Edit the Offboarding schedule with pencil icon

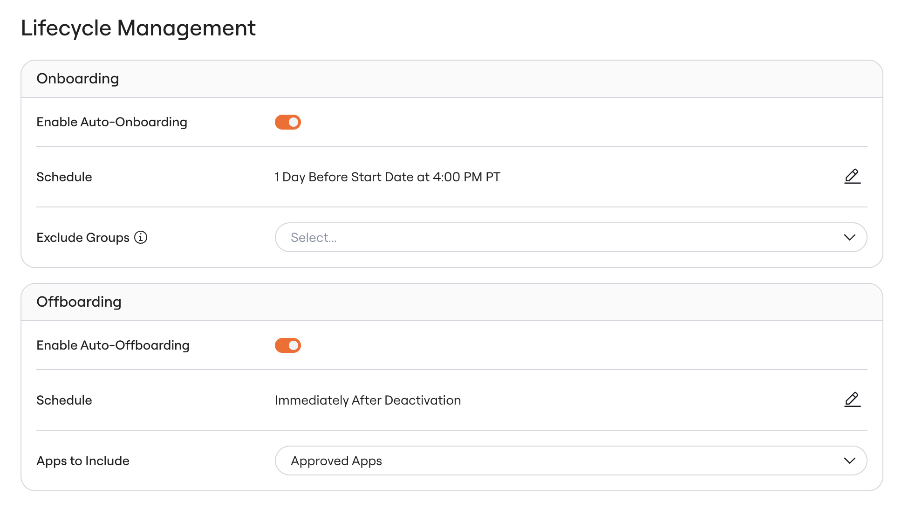(x=852, y=399)
